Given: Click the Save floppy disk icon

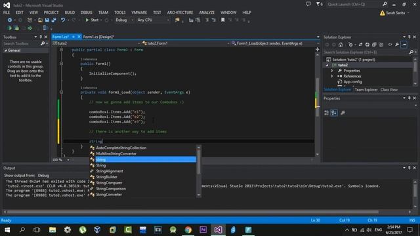Looking at the screenshot, I should click(x=47, y=20).
